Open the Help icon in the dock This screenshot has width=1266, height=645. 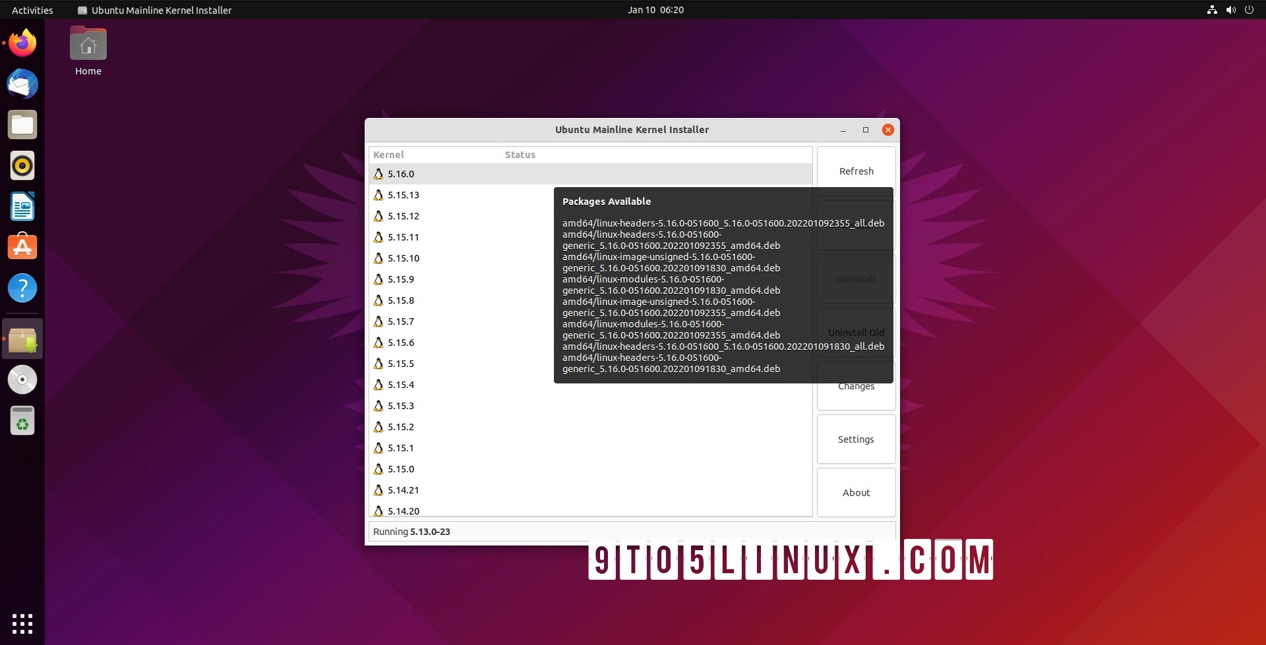tap(22, 288)
